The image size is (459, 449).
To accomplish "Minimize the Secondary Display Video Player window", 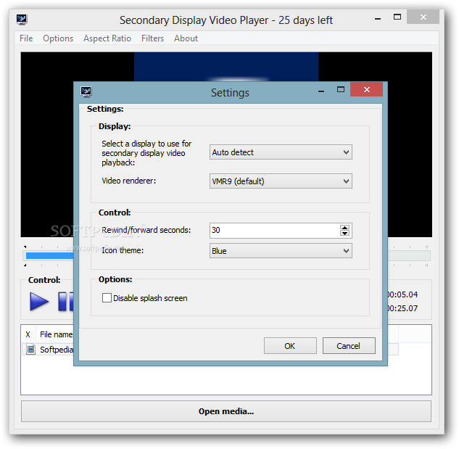I will tap(378, 18).
